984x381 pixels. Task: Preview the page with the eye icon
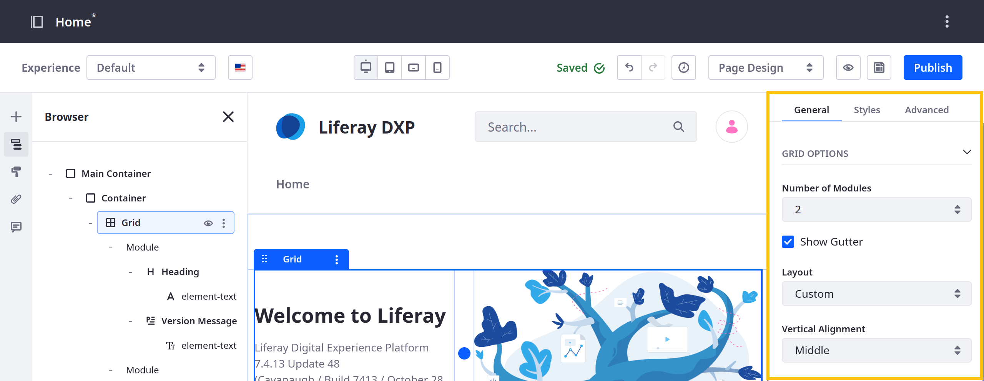(848, 68)
